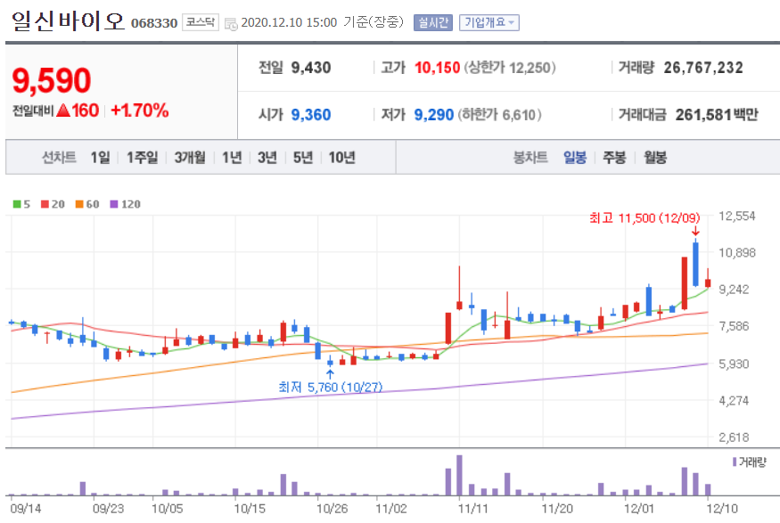Switch to 일봉 daily candle chart
The height and width of the screenshot is (523, 780).
point(575,158)
